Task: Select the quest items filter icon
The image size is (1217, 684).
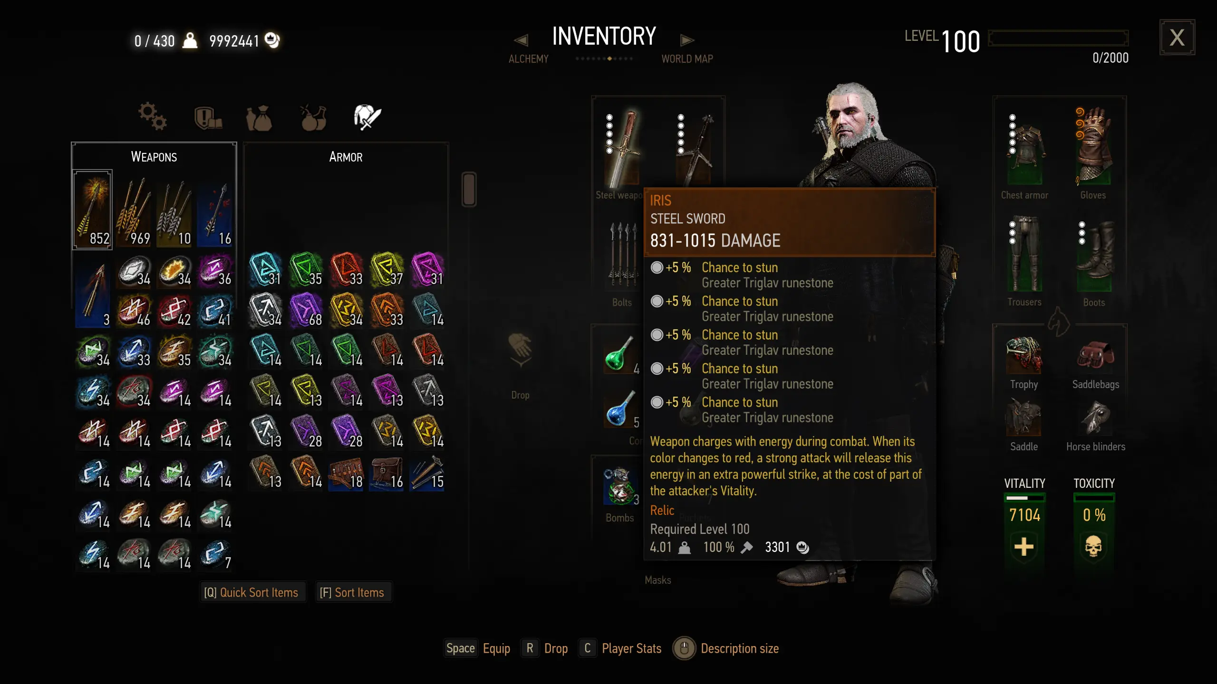Action: point(208,118)
